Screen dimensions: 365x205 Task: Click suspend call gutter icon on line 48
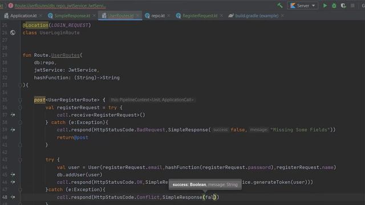tap(13, 197)
